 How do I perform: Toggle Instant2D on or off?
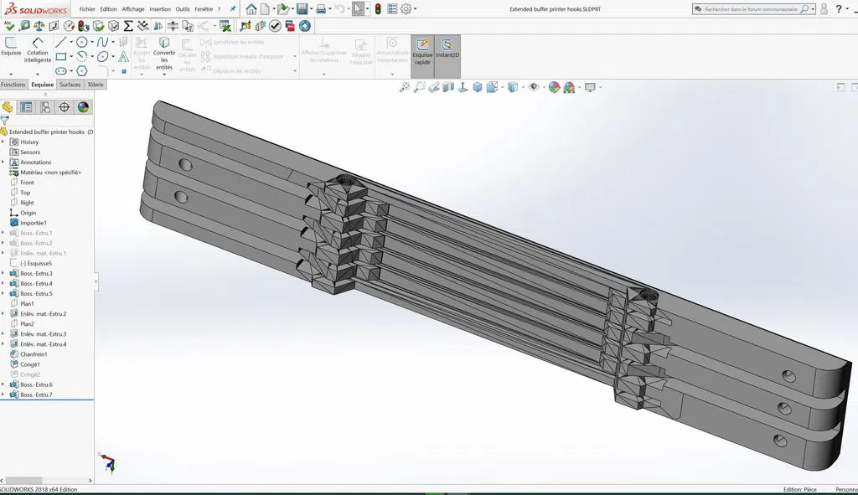[447, 54]
